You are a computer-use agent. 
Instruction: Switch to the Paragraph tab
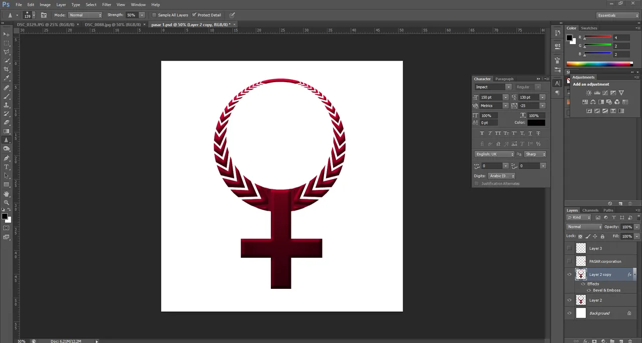point(504,79)
